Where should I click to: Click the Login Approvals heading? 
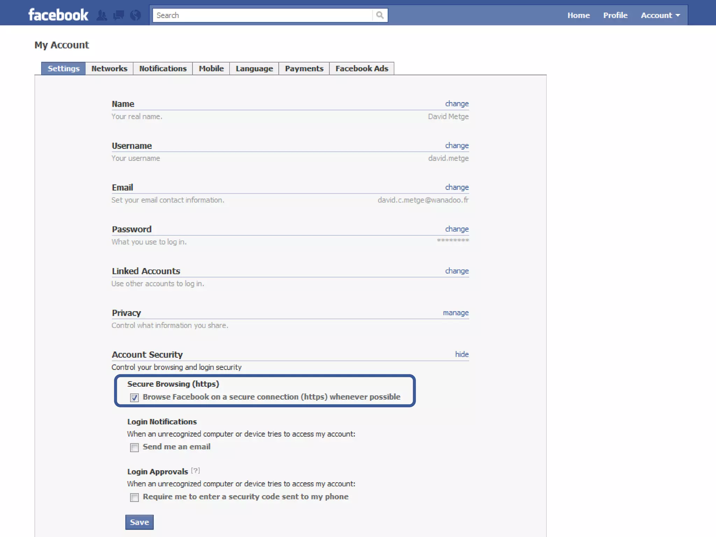coord(158,472)
